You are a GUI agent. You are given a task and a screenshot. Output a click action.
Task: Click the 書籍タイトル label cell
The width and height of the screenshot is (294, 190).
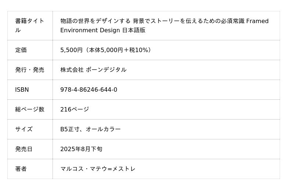click(x=30, y=26)
